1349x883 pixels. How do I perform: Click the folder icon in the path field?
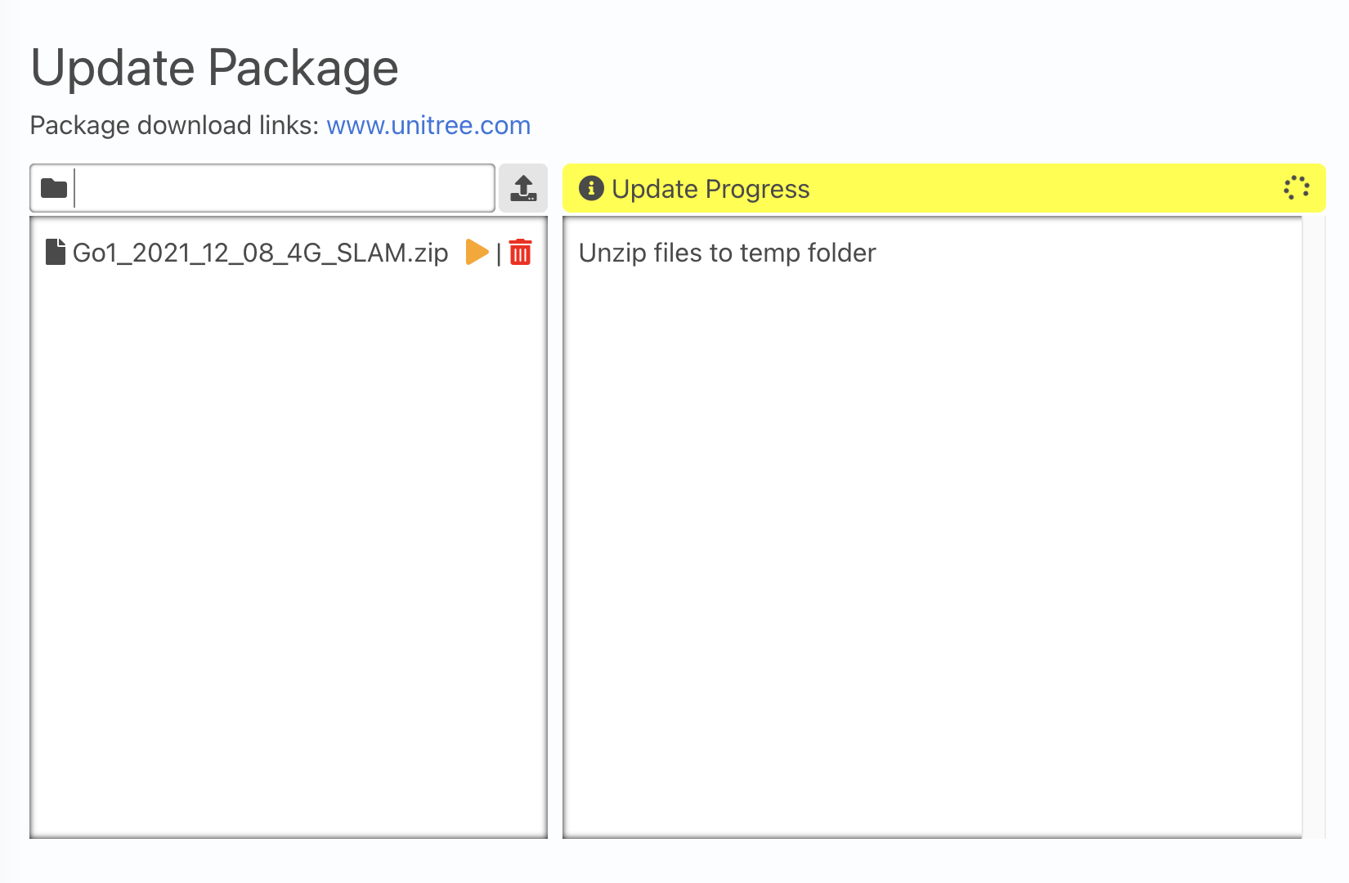coord(54,188)
